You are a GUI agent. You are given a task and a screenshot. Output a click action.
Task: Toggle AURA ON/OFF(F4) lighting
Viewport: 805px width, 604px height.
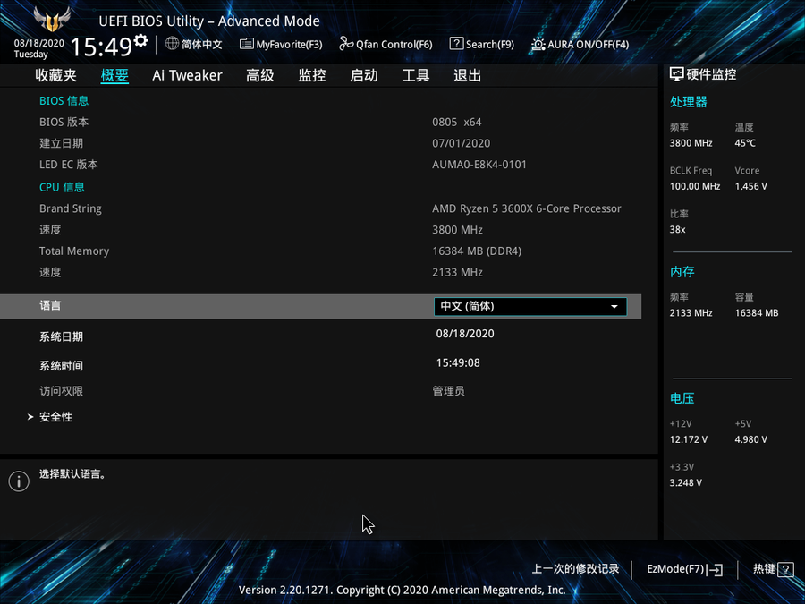click(x=538, y=44)
